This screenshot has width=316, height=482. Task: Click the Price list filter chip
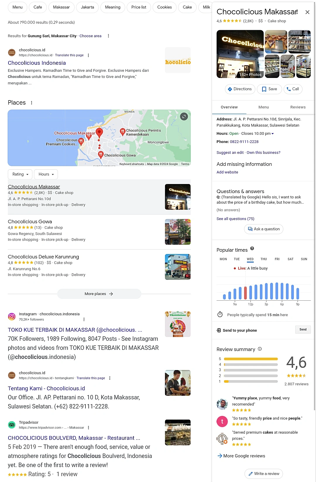(139, 7)
